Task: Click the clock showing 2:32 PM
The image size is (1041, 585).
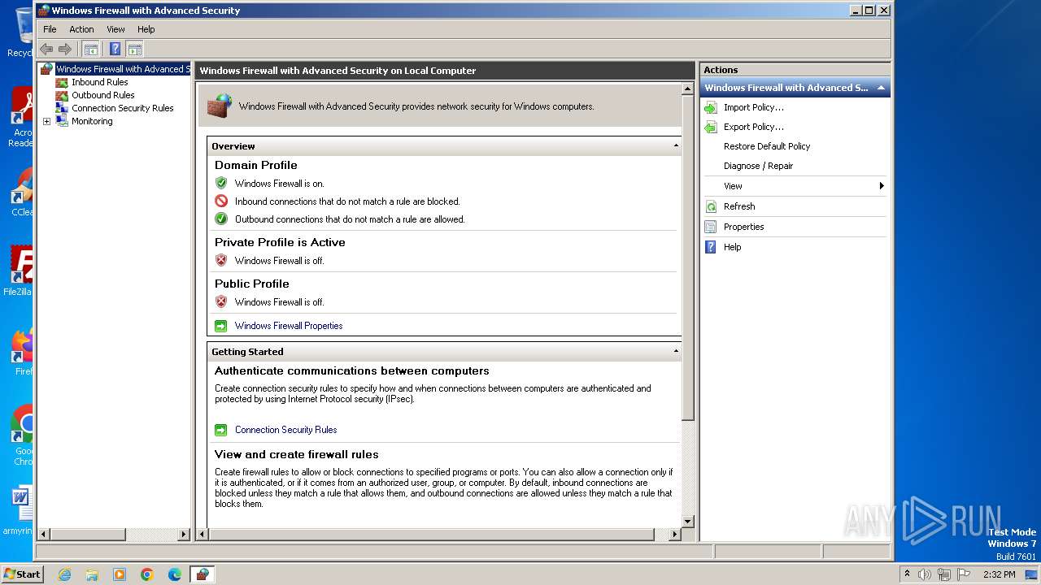Action: point(999,574)
